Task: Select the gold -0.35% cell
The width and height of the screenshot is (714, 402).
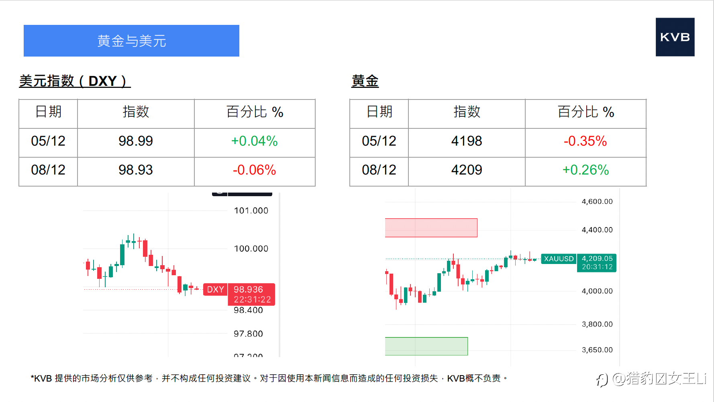Action: [585, 141]
